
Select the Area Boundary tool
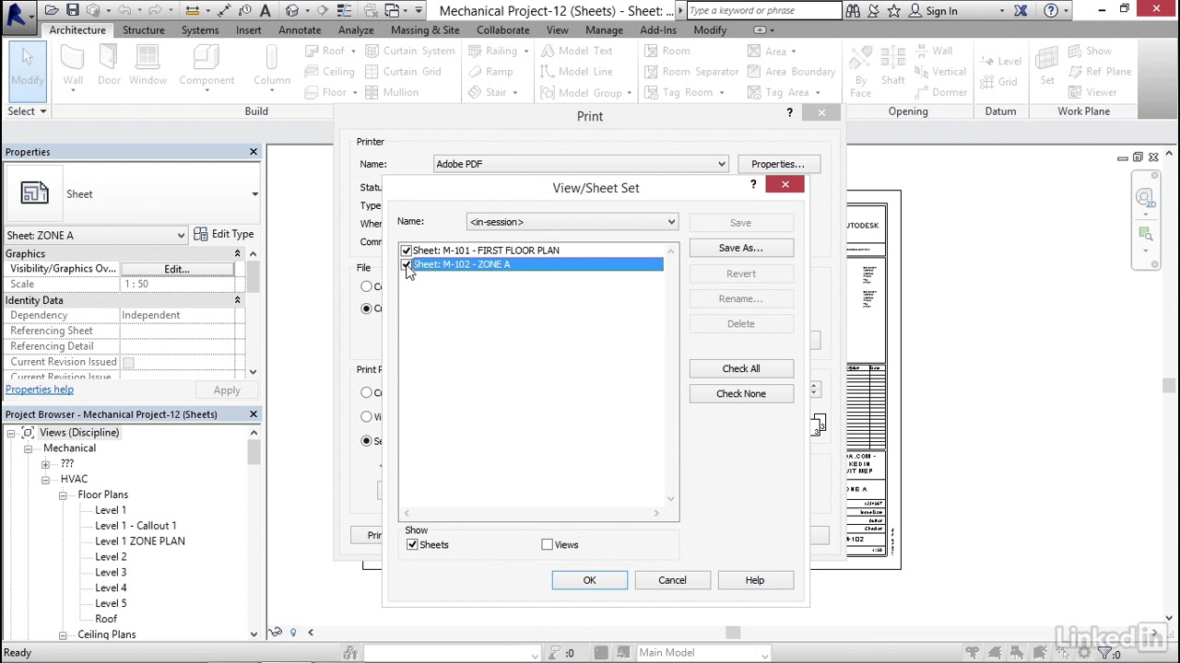coord(792,71)
